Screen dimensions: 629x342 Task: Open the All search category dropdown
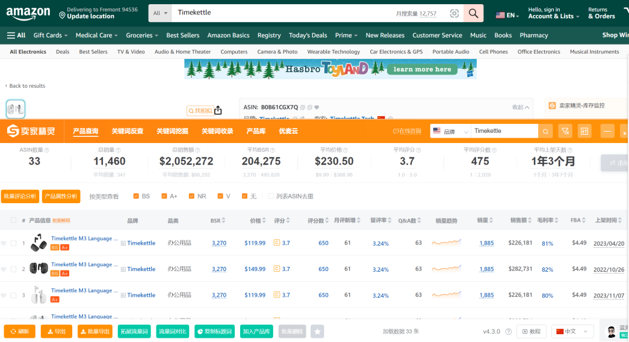160,13
